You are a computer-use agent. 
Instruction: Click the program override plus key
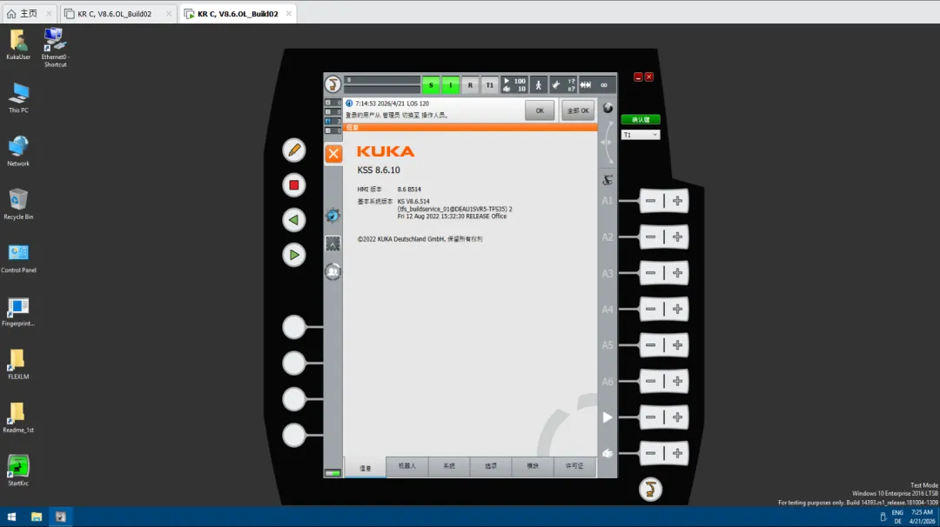pyautogui.click(x=677, y=417)
